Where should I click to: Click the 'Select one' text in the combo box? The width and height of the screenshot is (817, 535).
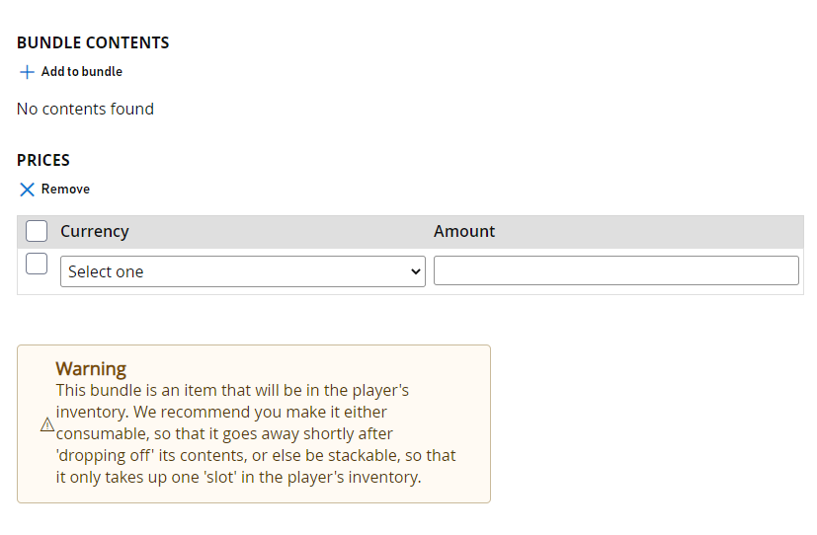pyautogui.click(x=106, y=271)
